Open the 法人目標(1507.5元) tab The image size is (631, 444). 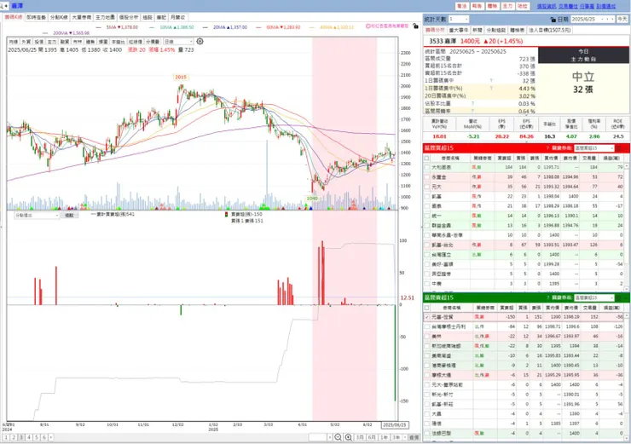549,30
